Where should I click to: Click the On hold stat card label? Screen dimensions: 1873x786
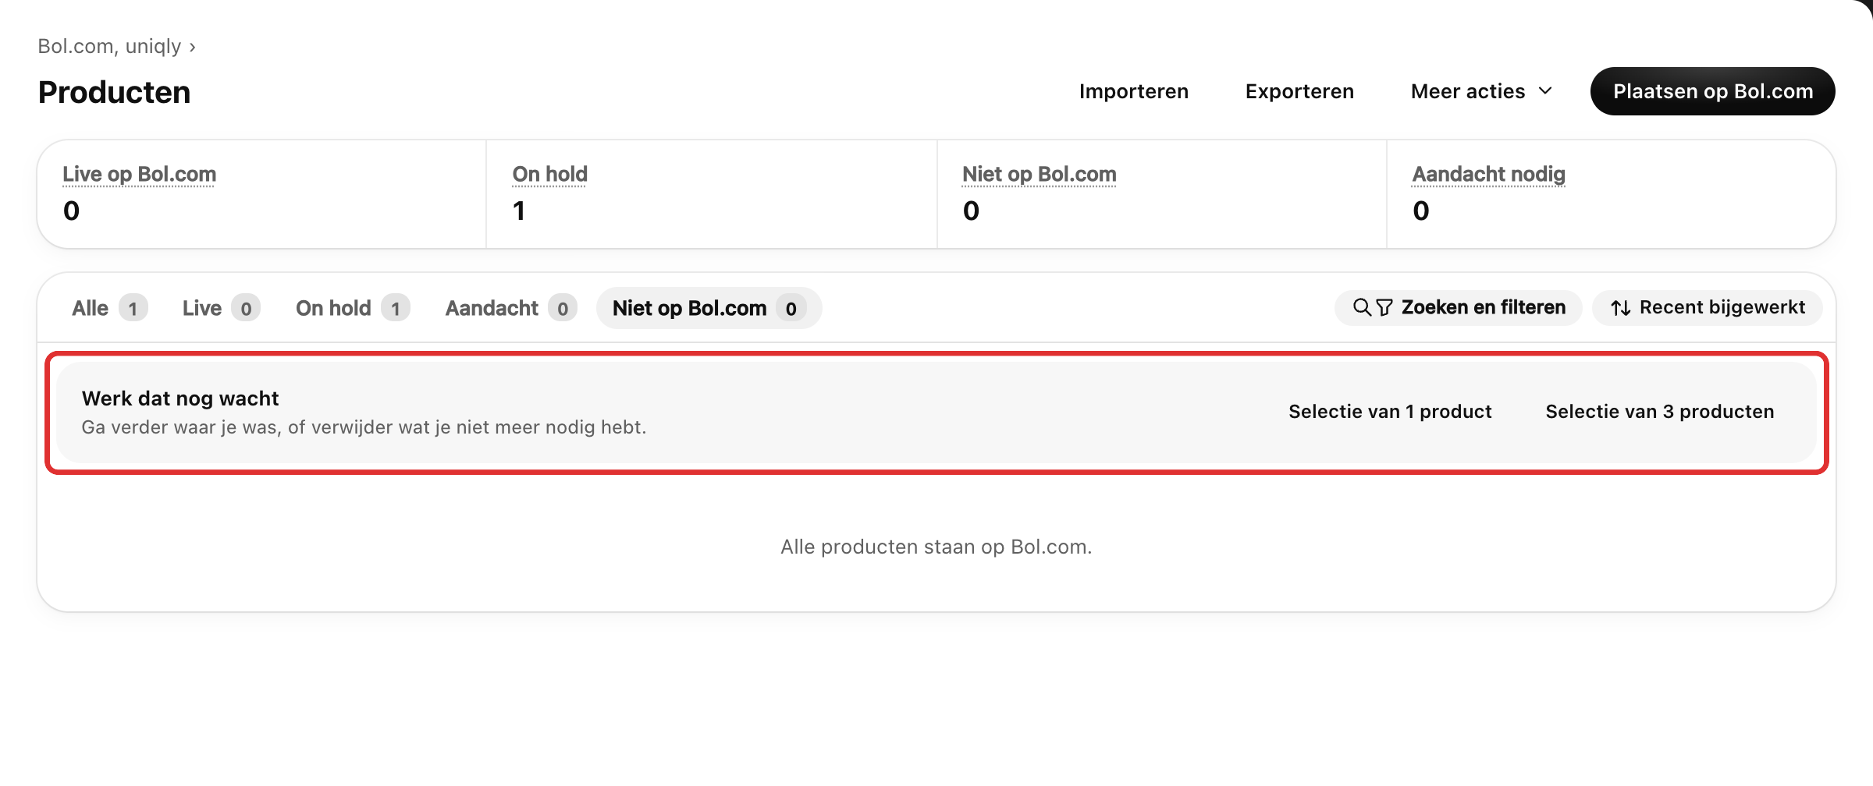point(550,174)
